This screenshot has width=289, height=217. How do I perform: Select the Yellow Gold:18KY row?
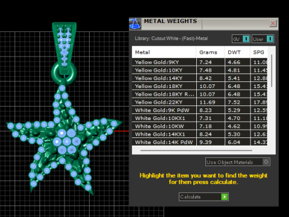[199, 86]
